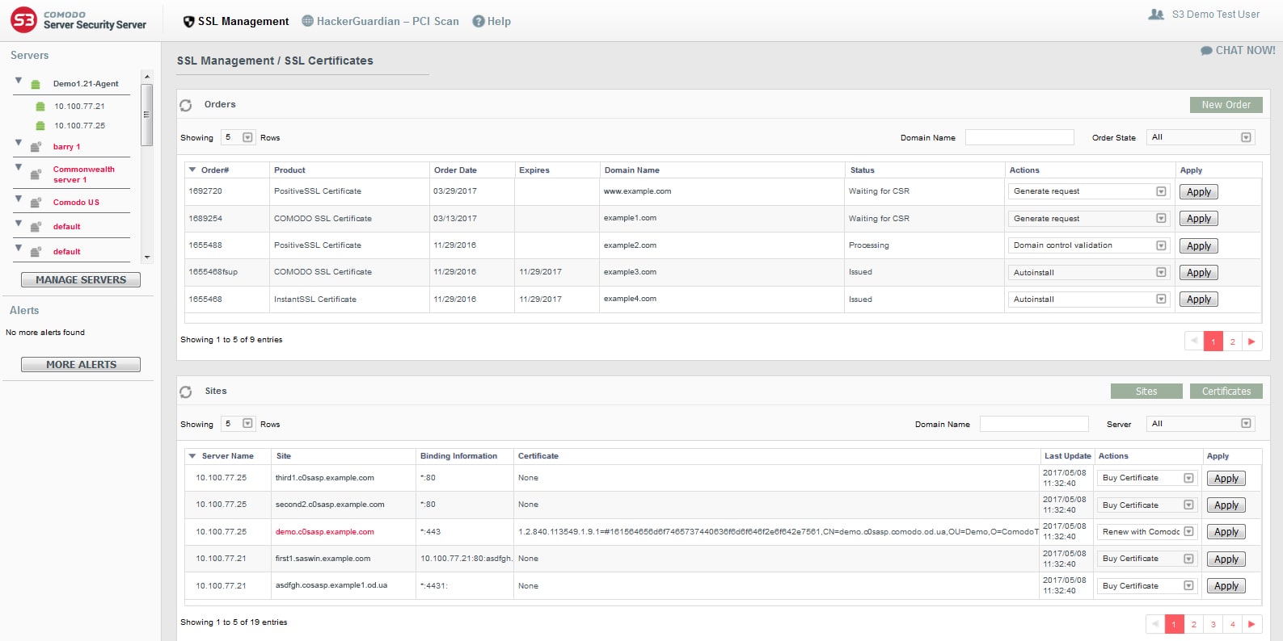Viewport: 1283px width, 641px height.
Task: Click the CHAT NOW! speech bubble
Action: click(x=1206, y=51)
